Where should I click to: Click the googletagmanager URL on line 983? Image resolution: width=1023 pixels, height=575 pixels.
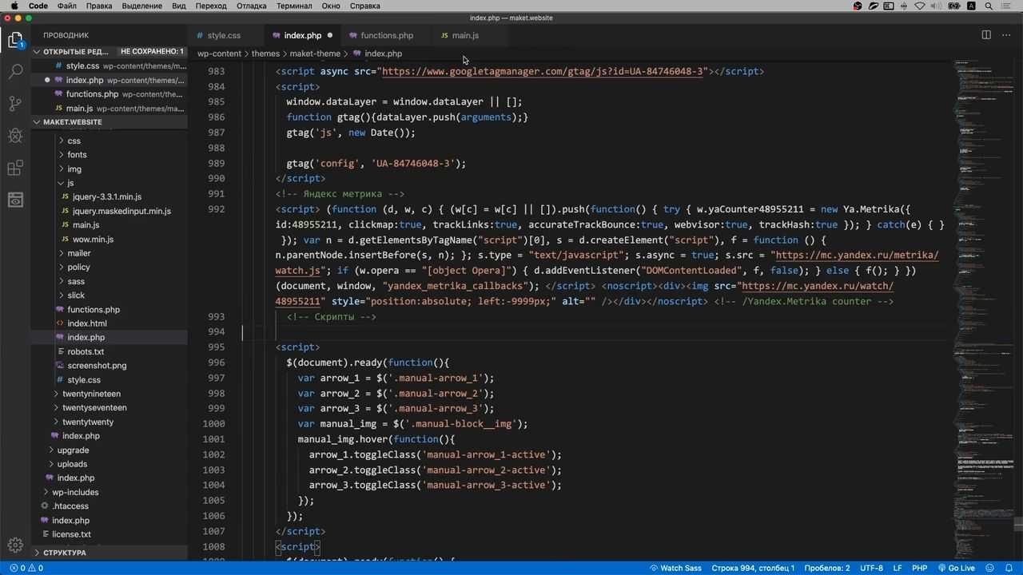pyautogui.click(x=543, y=71)
